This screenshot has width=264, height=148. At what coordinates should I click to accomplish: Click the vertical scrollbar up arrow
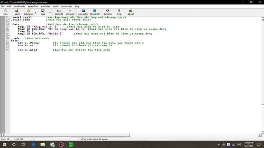click(x=263, y=19)
